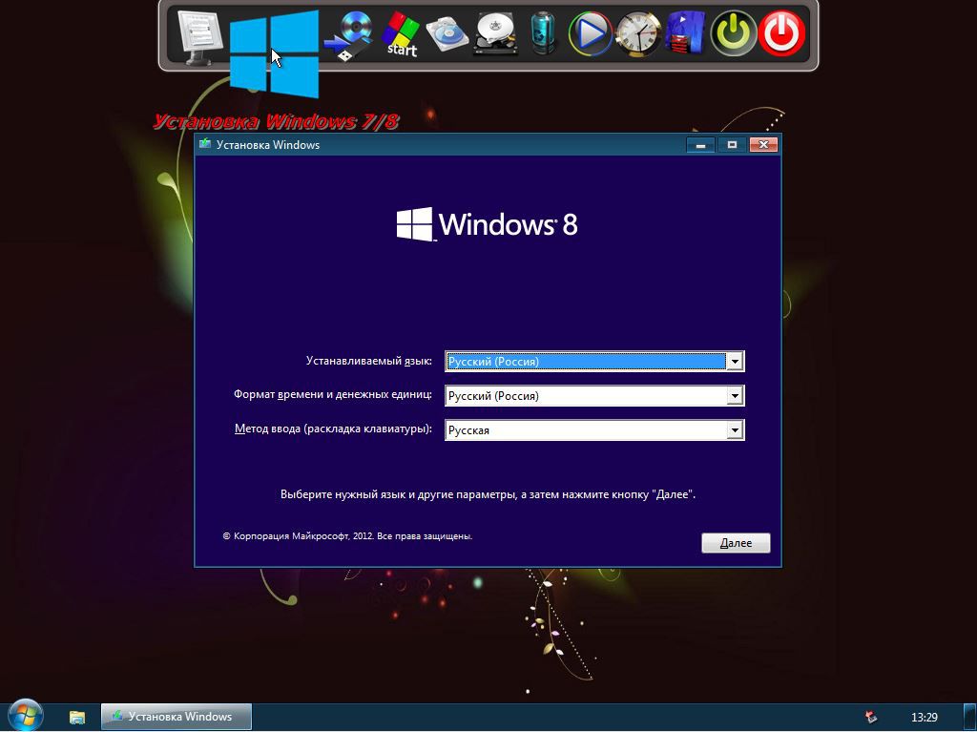Launch the blue Windows 7/8 setup dock icon

click(274, 54)
